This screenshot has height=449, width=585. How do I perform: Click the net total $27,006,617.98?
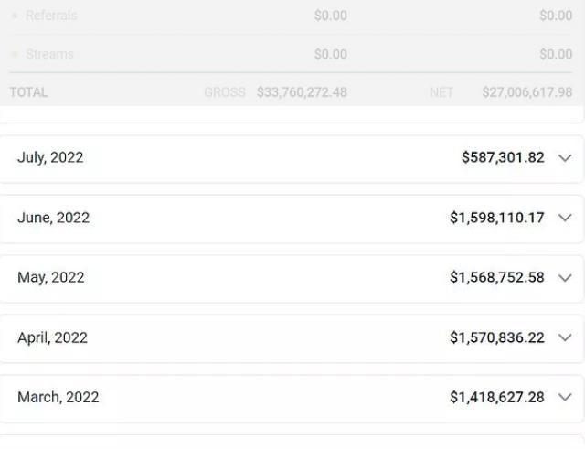pyautogui.click(x=527, y=92)
